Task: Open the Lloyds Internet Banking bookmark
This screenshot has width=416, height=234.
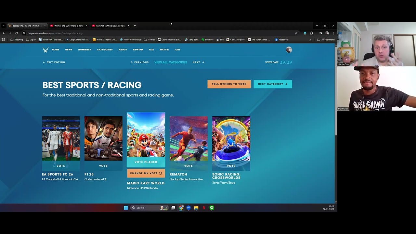Action: [169, 40]
